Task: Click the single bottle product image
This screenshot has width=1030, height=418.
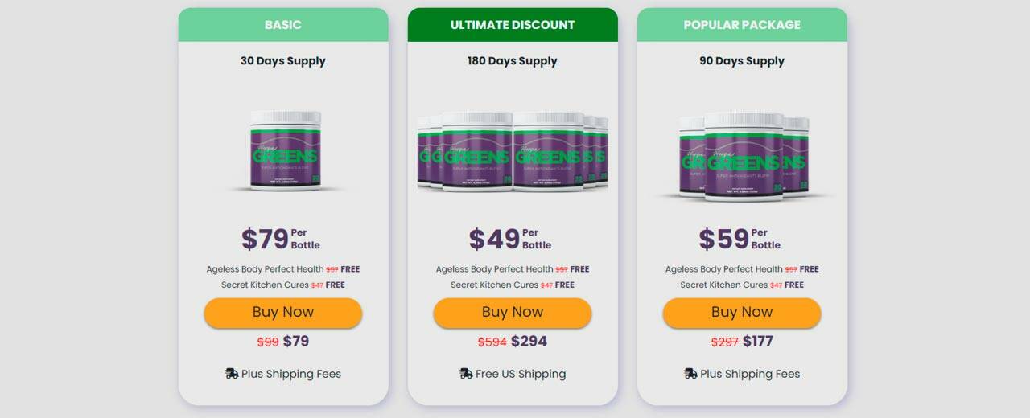Action: coord(285,151)
